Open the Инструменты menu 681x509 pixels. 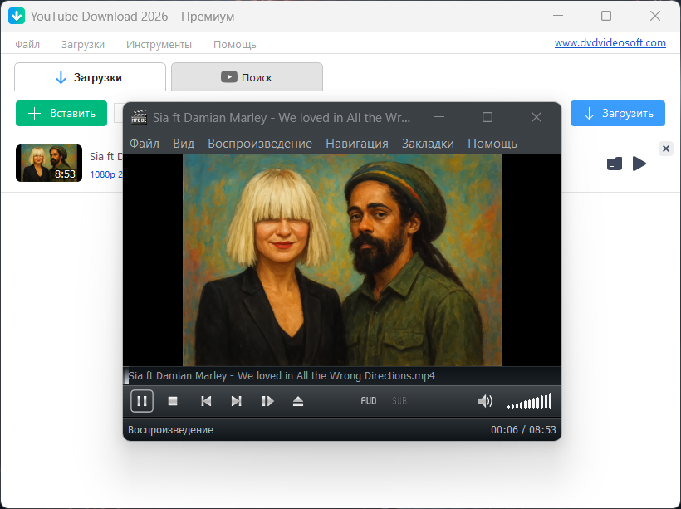(x=159, y=44)
